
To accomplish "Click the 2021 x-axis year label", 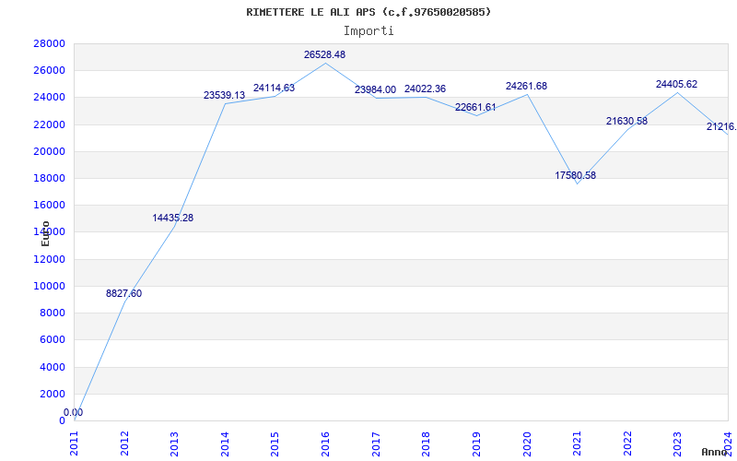I will (577, 444).
